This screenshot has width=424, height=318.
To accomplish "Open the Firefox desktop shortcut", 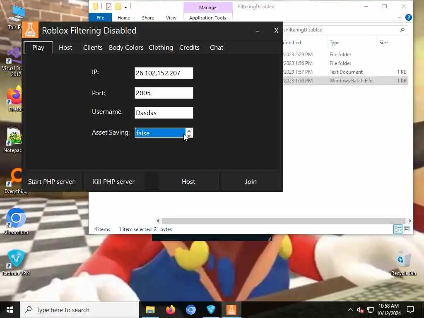I will point(14,99).
